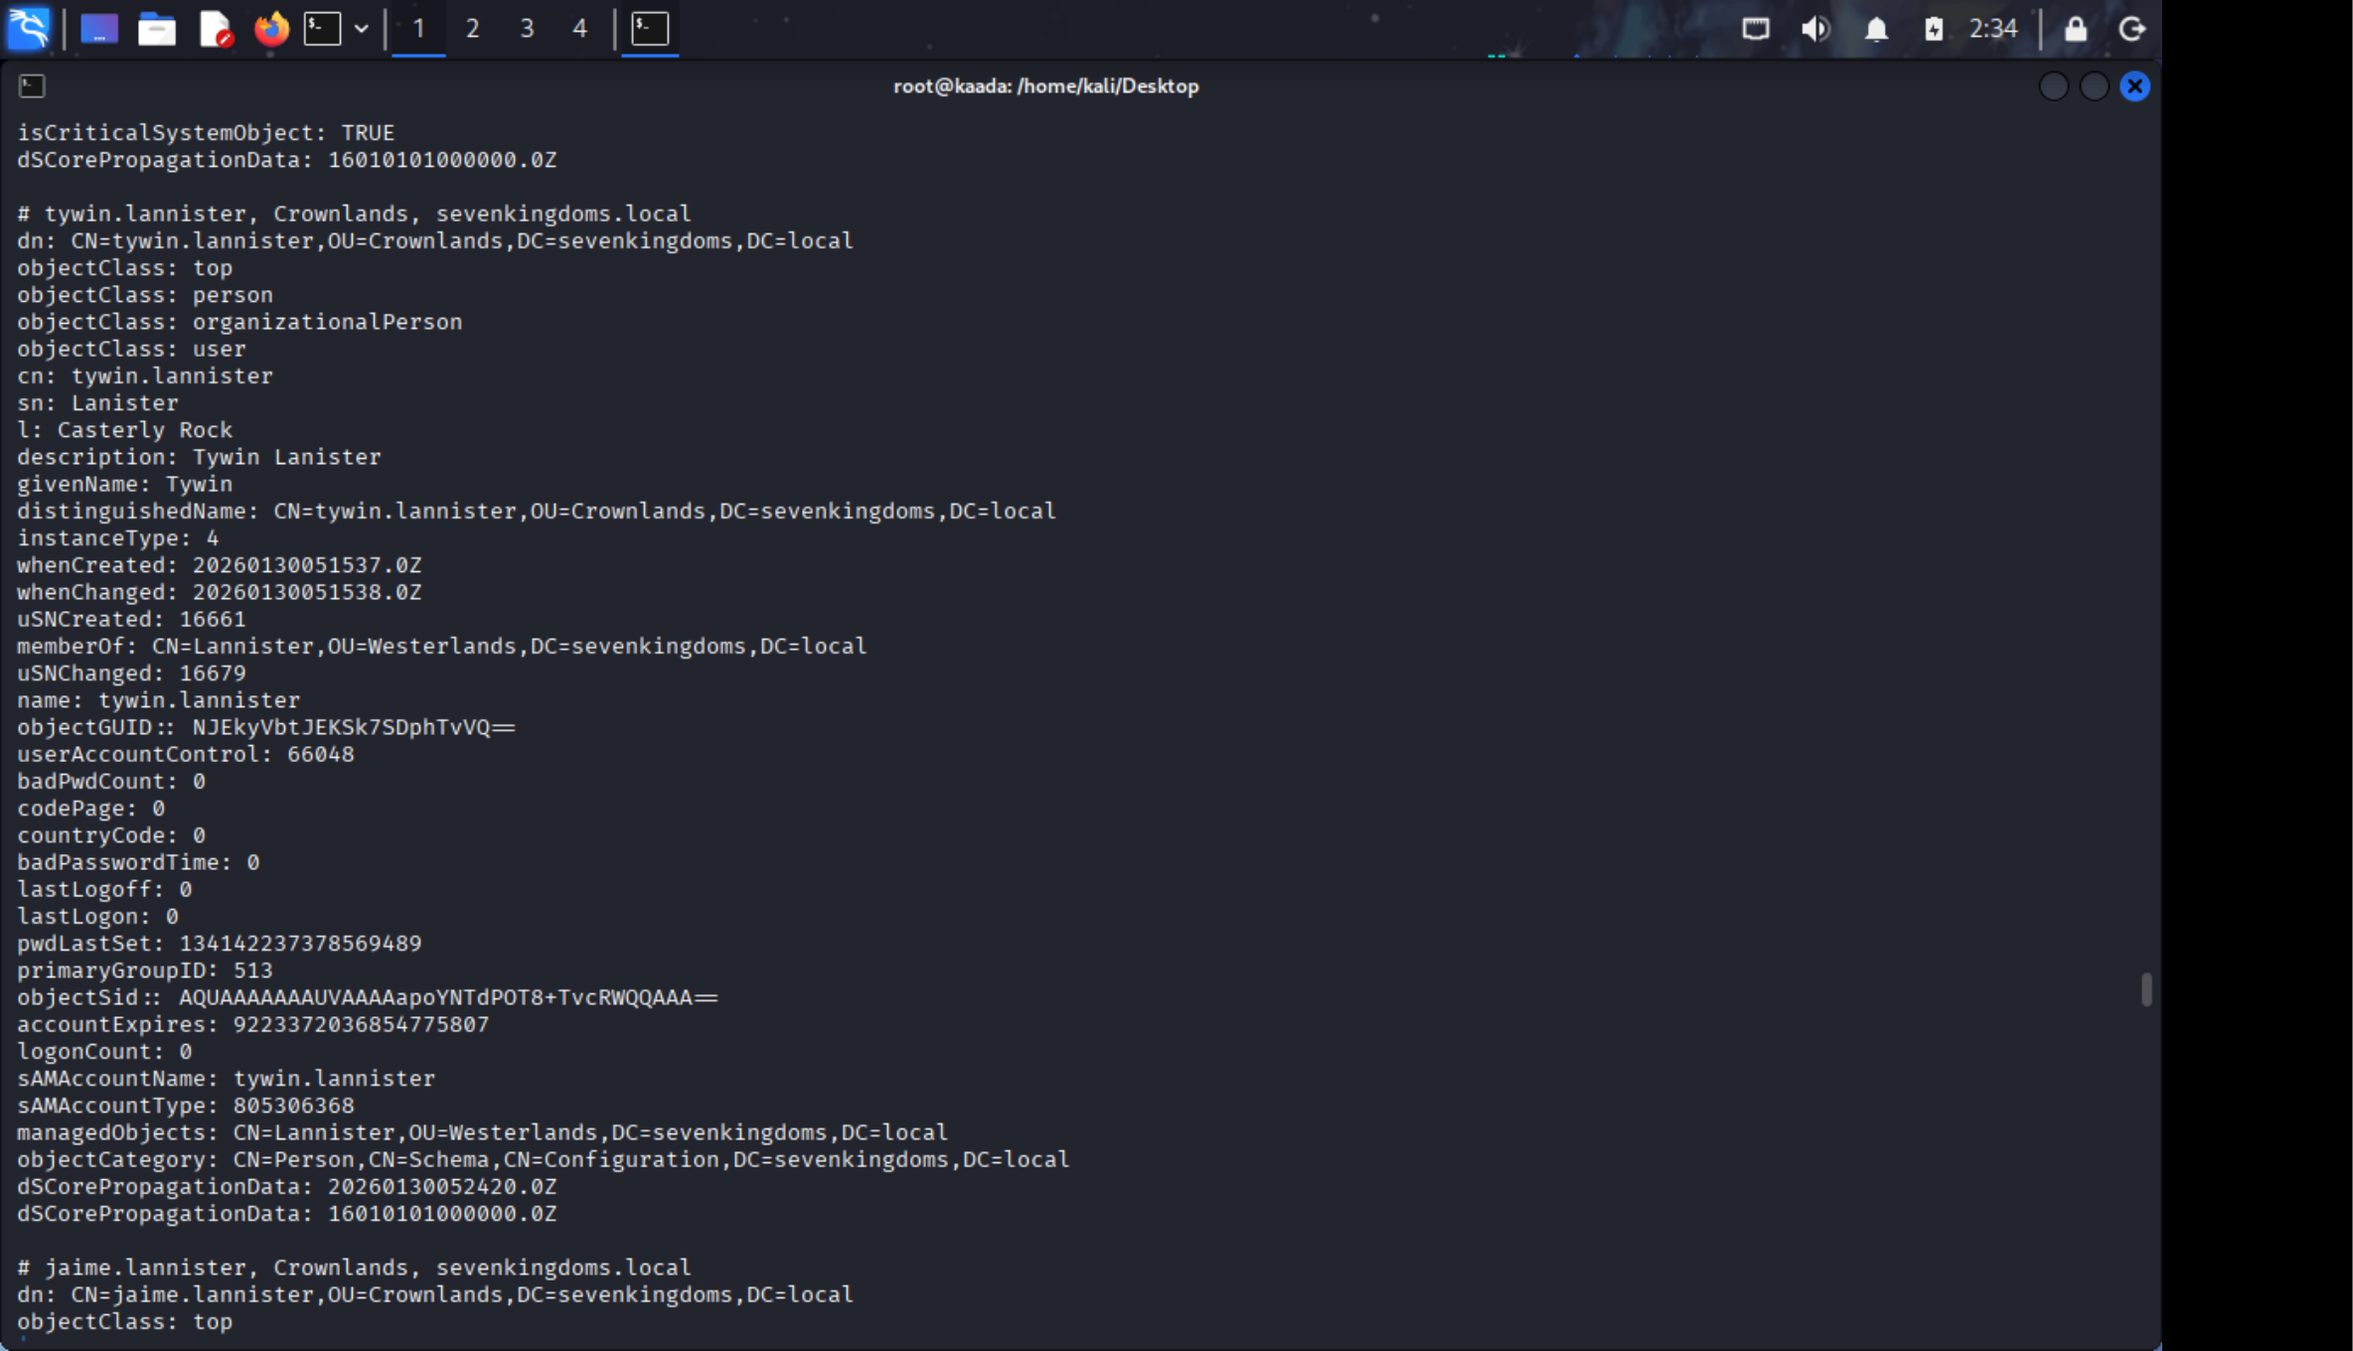This screenshot has width=2353, height=1351.
Task: Click the running terminal taskbar button
Action: [650, 28]
